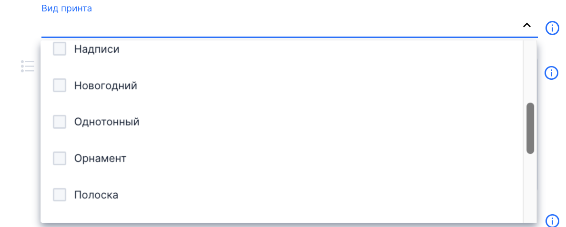Mark the Полоска checkbox
This screenshot has width=566, height=227.
tap(60, 195)
